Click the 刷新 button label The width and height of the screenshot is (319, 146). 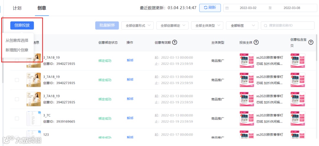212,8
